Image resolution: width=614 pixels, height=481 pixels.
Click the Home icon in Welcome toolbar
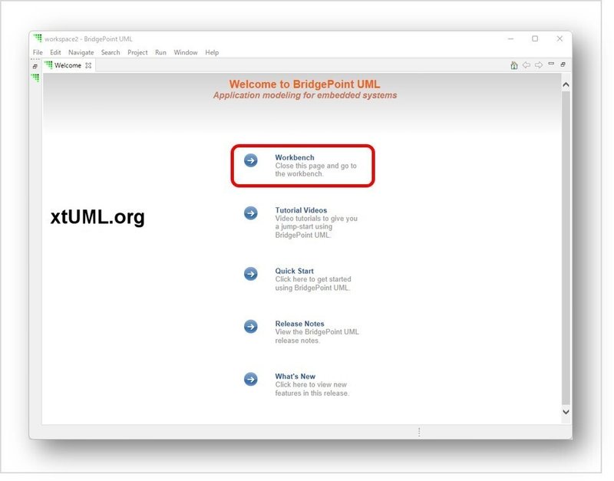[514, 65]
